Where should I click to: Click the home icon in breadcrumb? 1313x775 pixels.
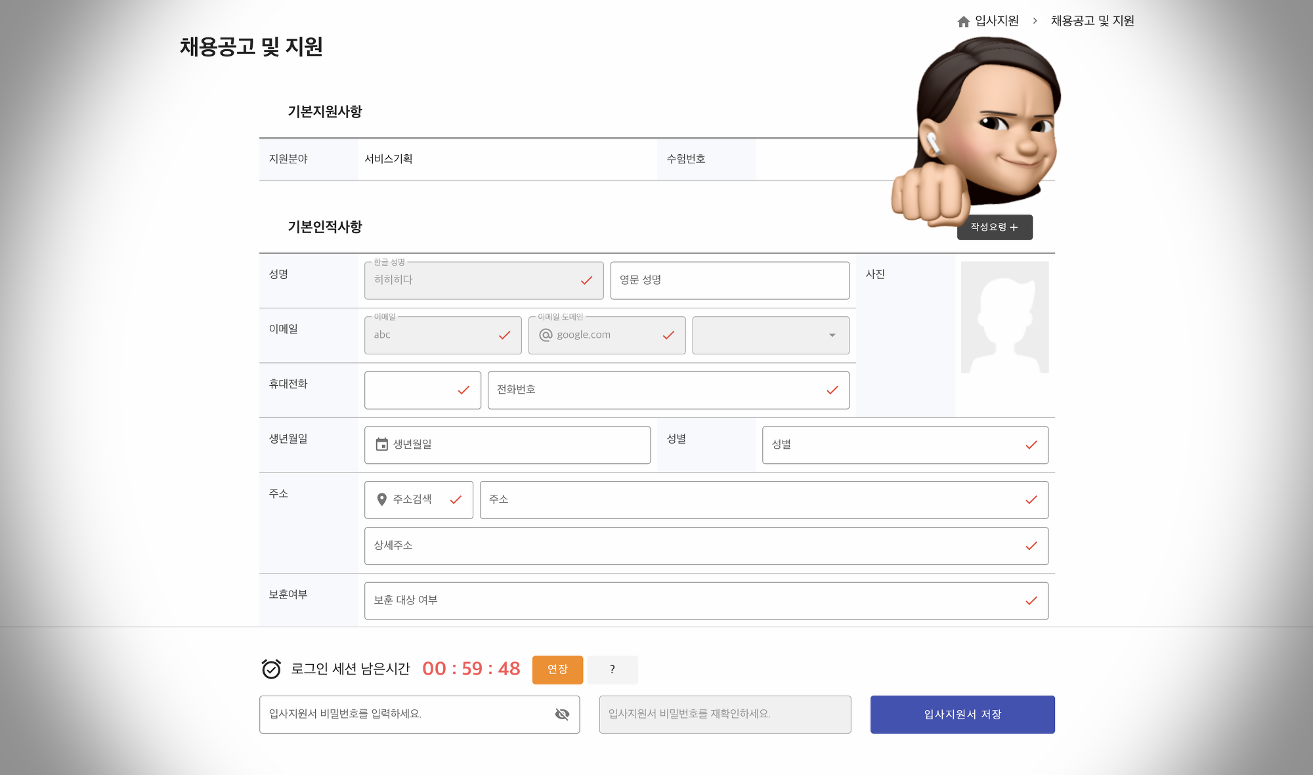(963, 22)
